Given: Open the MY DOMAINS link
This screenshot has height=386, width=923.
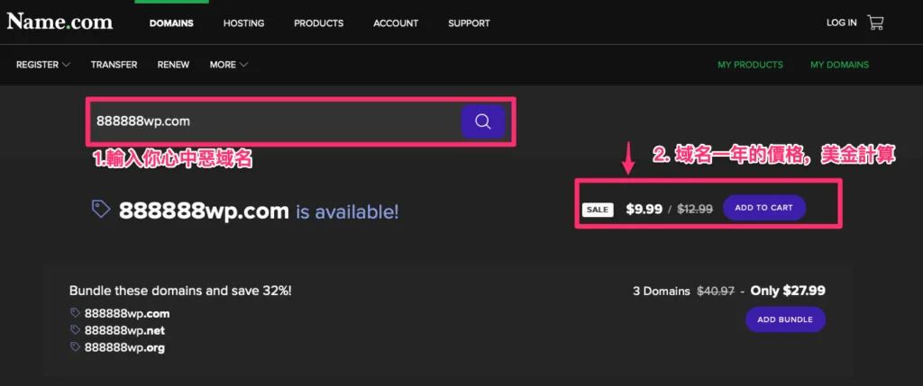Looking at the screenshot, I should [x=839, y=65].
